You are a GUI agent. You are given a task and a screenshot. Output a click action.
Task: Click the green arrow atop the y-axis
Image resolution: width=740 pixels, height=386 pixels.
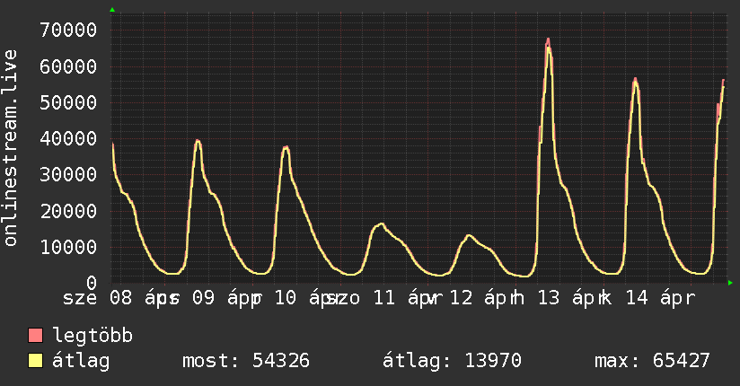tap(112, 10)
